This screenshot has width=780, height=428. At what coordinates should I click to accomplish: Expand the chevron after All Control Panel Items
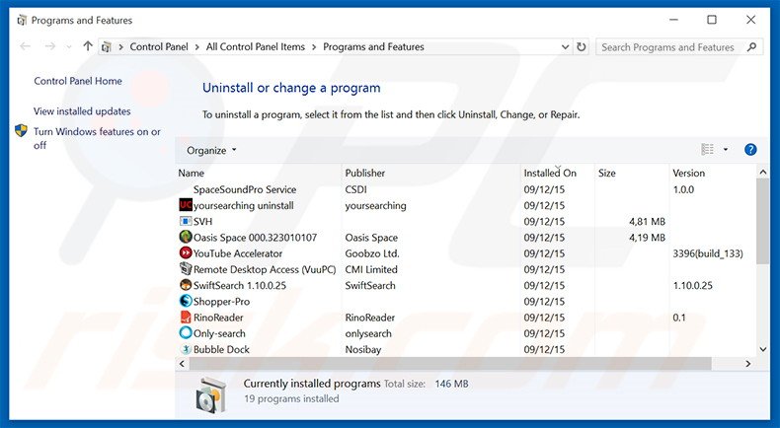click(x=314, y=47)
